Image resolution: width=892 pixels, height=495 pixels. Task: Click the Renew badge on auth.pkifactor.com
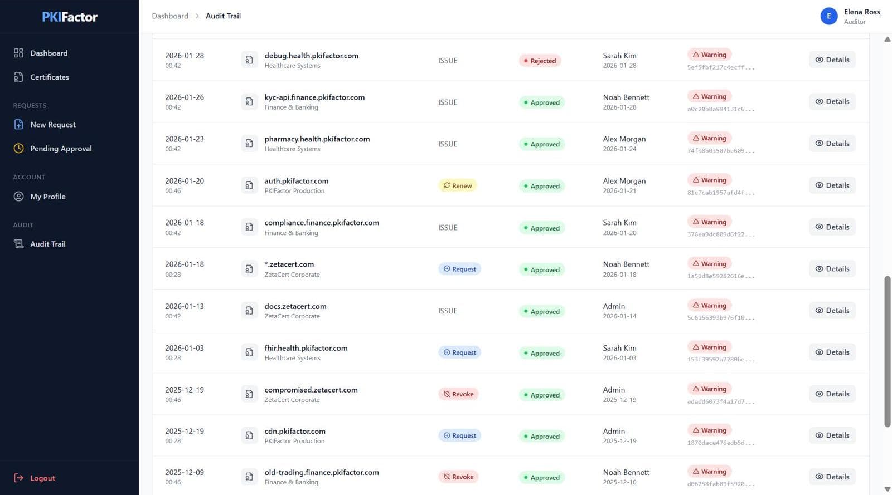[x=457, y=185]
